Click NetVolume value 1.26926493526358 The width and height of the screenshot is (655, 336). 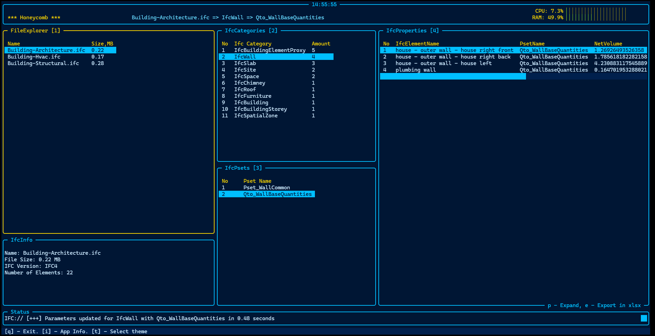[x=619, y=50]
